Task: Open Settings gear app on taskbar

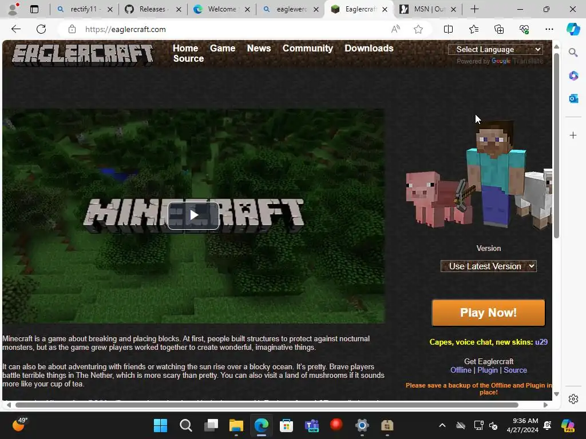Action: [362, 425]
